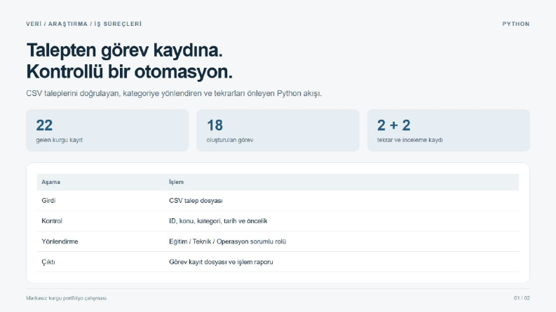
Task: Click the subtitle starting 'CSV taleplerini doğrulayan'
Action: tap(174, 93)
